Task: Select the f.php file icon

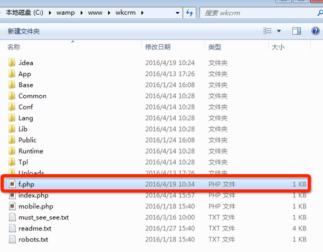Action: (x=12, y=184)
